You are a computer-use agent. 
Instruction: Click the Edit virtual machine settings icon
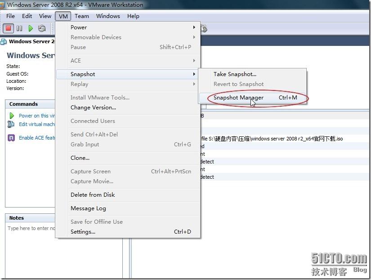(11, 124)
